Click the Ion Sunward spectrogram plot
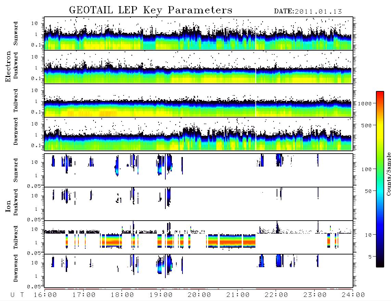 click(199, 170)
